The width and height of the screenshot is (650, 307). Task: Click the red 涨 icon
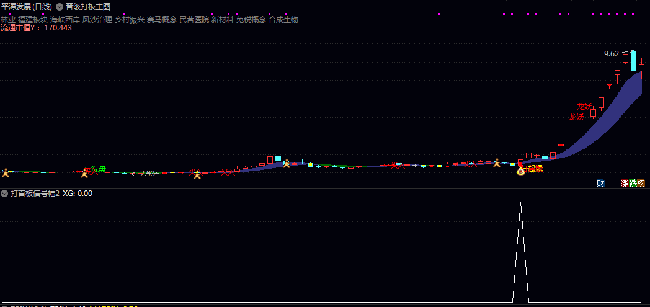[625, 183]
